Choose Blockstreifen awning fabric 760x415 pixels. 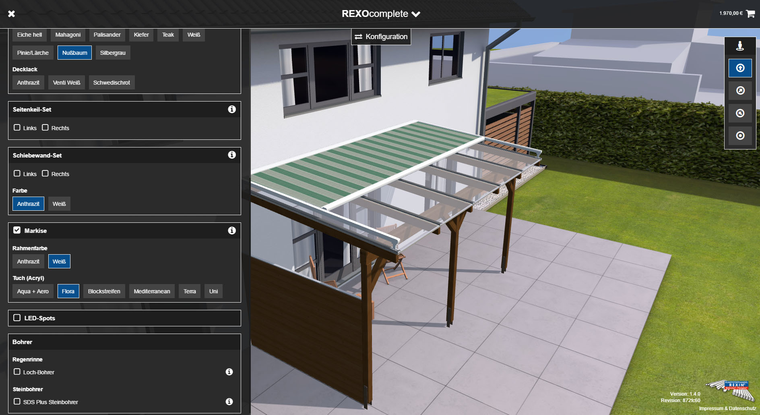[x=104, y=291]
